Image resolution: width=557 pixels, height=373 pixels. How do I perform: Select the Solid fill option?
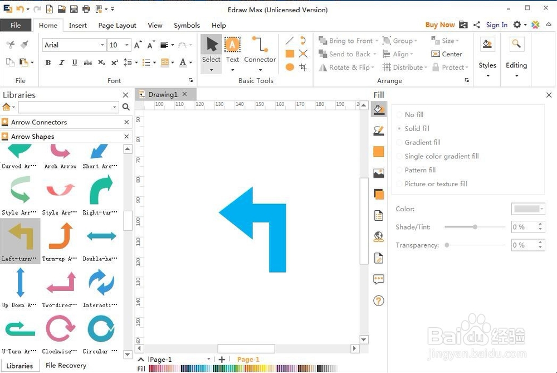413,128
